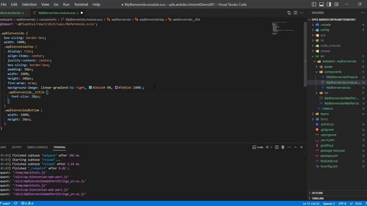Image resolution: width=367 pixels, height=206 pixels.
Task: Toggle the primary side bar layout icon
Action: 314,4
